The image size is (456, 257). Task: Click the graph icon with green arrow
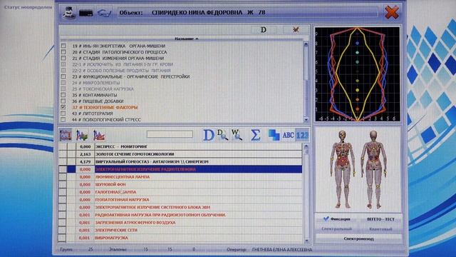pos(82,135)
